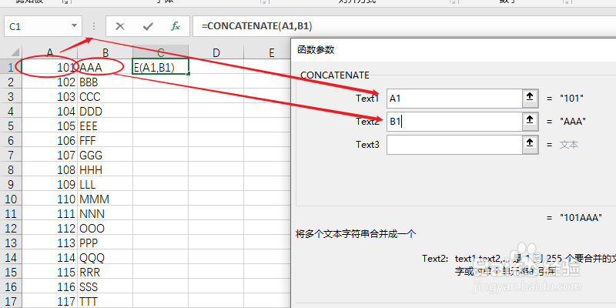Image resolution: width=616 pixels, height=308 pixels.
Task: Select column B header
Action: [x=105, y=52]
